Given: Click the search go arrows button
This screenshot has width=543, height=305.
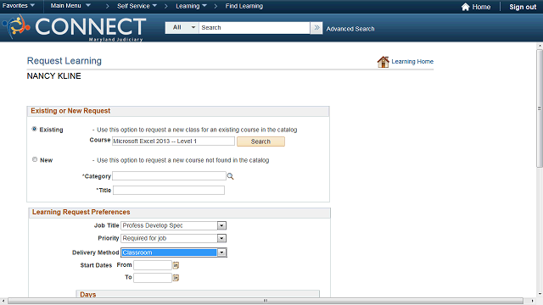Looking at the screenshot, I should (x=316, y=28).
